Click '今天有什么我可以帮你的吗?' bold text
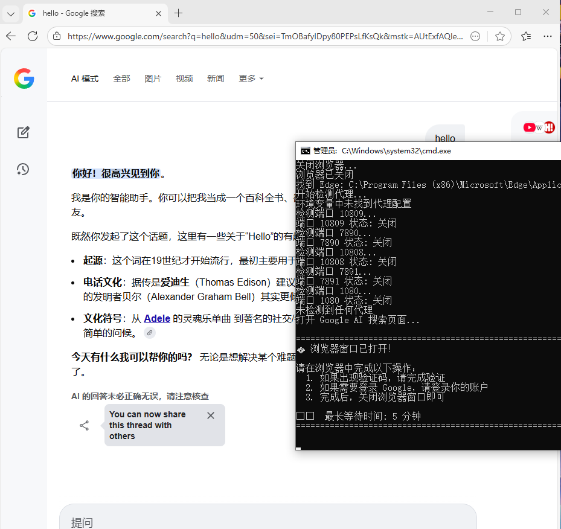Viewport: 561px width, 529px height. 132,357
